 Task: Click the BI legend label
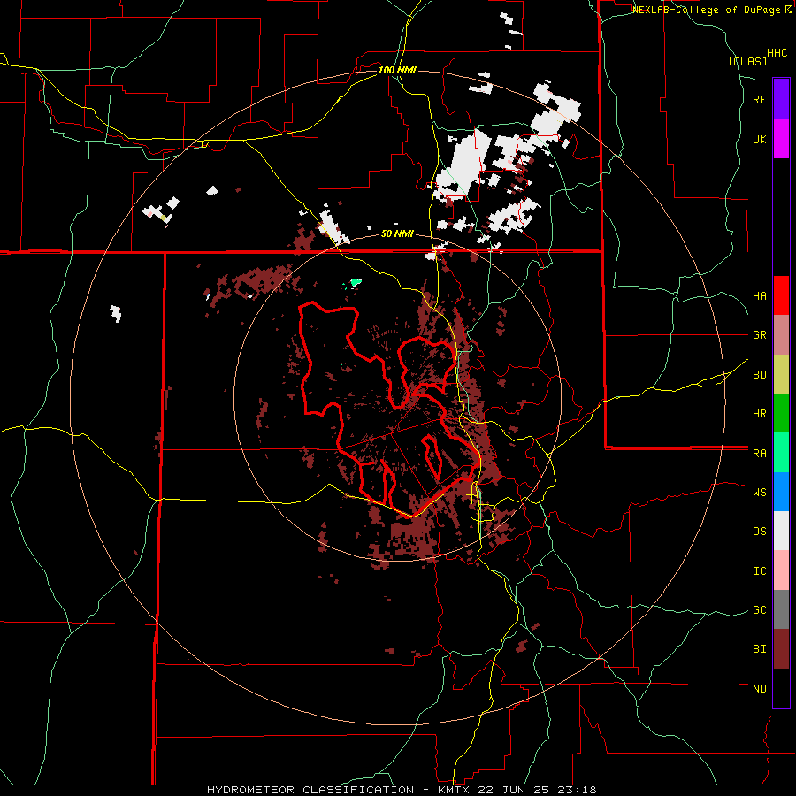click(x=759, y=649)
